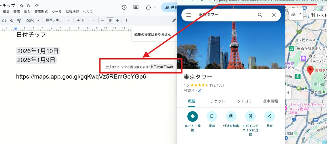Click the print icon in toolbar
This screenshot has width=327, height=144.
pyautogui.click(x=4, y=20)
